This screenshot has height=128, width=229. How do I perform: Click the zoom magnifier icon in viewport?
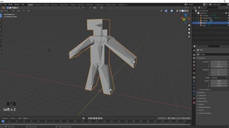tap(189, 25)
